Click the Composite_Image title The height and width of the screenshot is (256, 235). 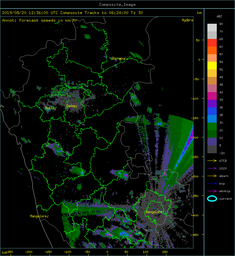(x=118, y=5)
